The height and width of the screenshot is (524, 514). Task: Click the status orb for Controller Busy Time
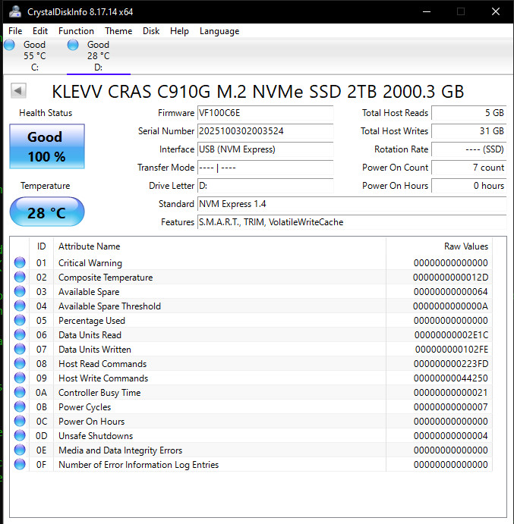(20, 392)
